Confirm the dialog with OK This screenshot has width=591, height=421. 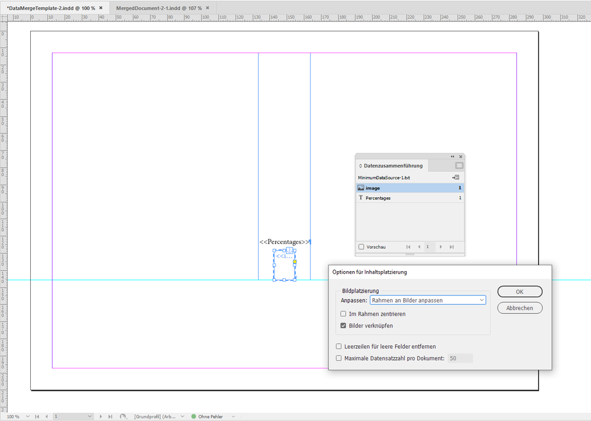(x=519, y=291)
